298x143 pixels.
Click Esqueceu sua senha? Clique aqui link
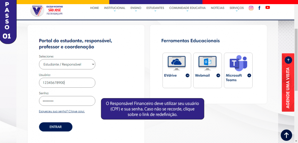[x=62, y=111]
